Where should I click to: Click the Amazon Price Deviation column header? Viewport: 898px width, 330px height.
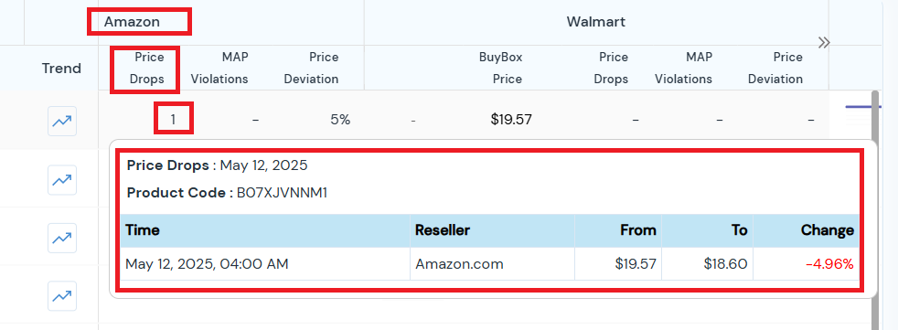point(311,69)
